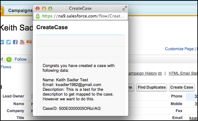Click the Customize Page link

click(x=179, y=49)
